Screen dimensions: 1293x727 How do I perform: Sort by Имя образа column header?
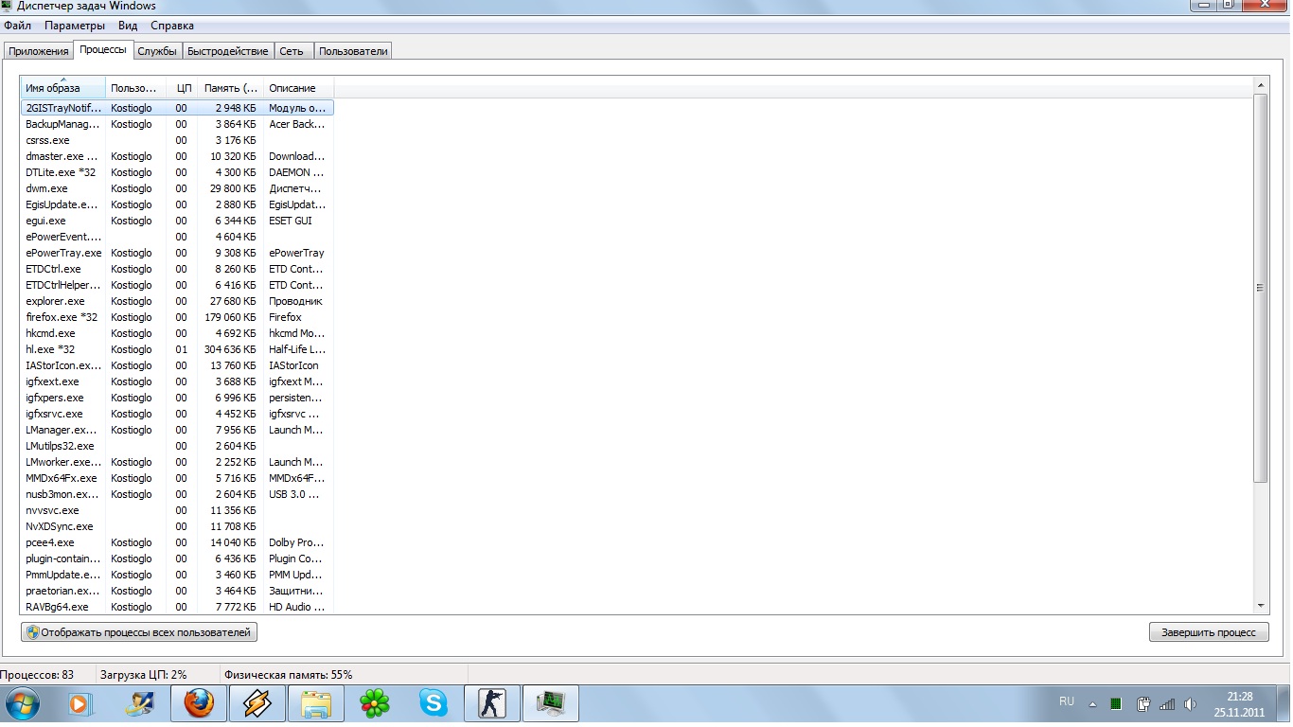pyautogui.click(x=63, y=88)
